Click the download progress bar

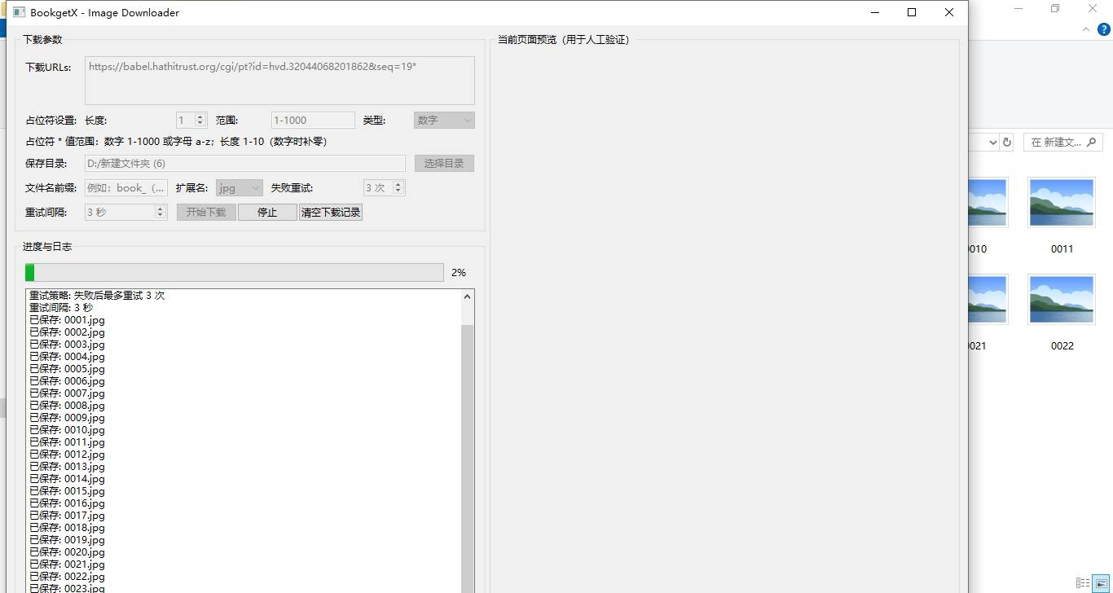coord(235,272)
